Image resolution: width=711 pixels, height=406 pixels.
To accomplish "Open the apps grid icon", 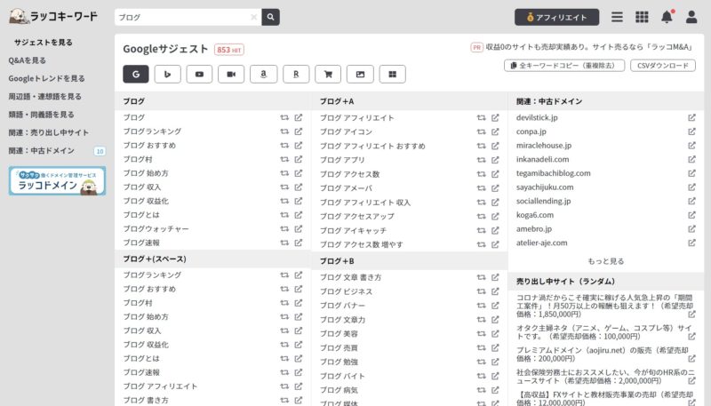I will (x=642, y=17).
